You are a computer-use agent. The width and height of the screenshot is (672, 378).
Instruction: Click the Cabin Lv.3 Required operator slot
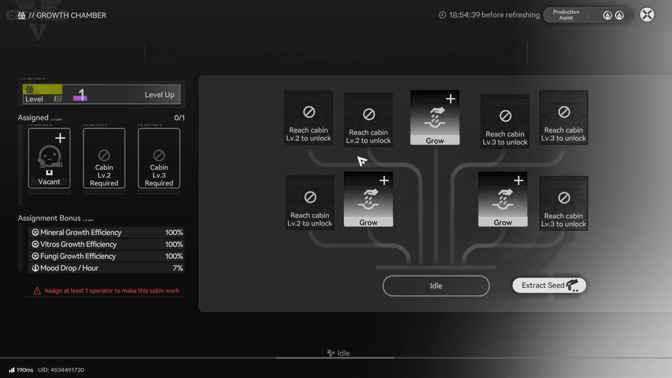(x=159, y=158)
